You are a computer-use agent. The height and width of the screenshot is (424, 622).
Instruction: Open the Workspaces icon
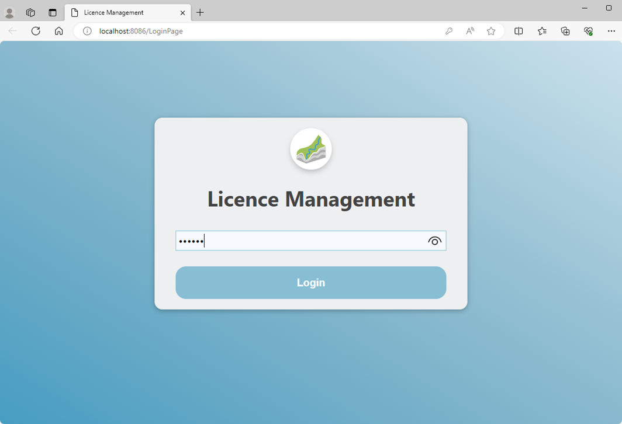(31, 12)
